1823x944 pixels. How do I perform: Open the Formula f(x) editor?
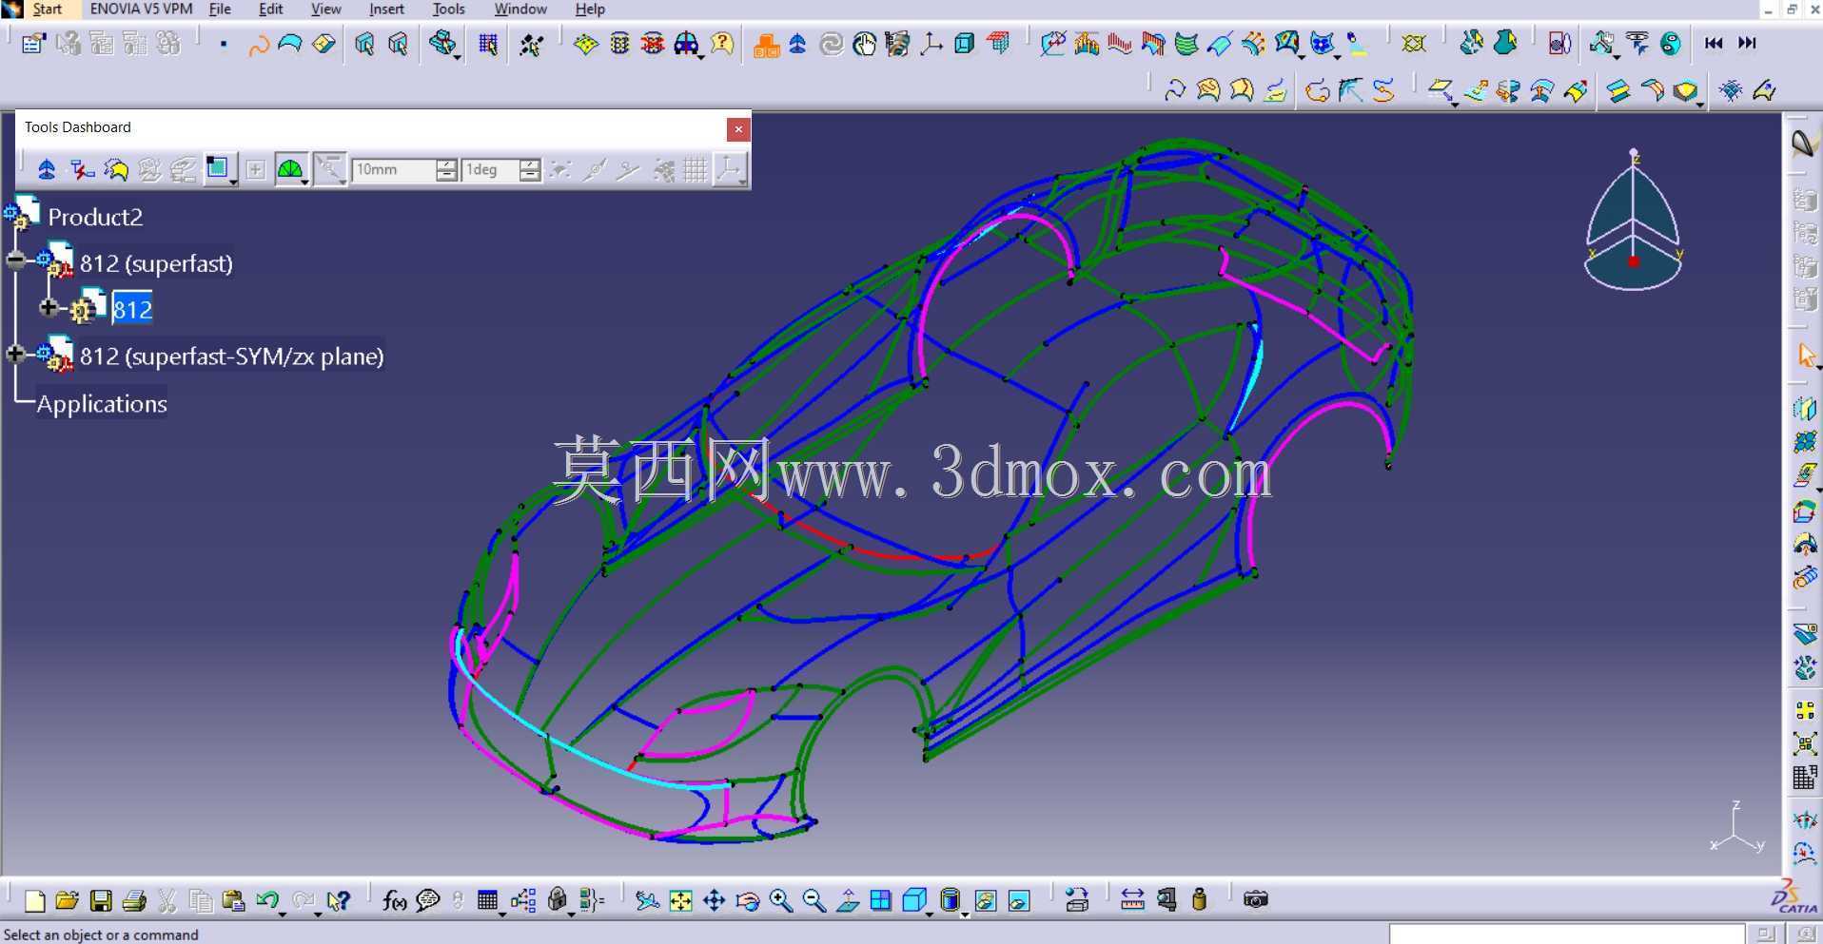(394, 900)
